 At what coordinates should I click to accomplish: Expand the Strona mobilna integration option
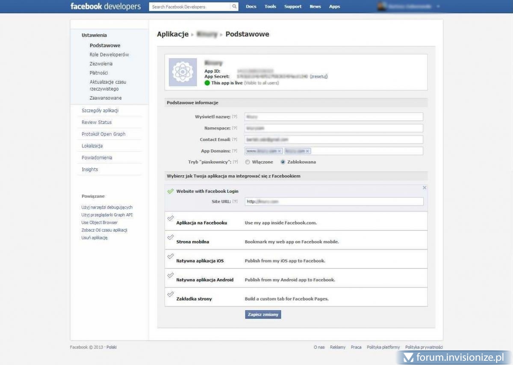(192, 242)
